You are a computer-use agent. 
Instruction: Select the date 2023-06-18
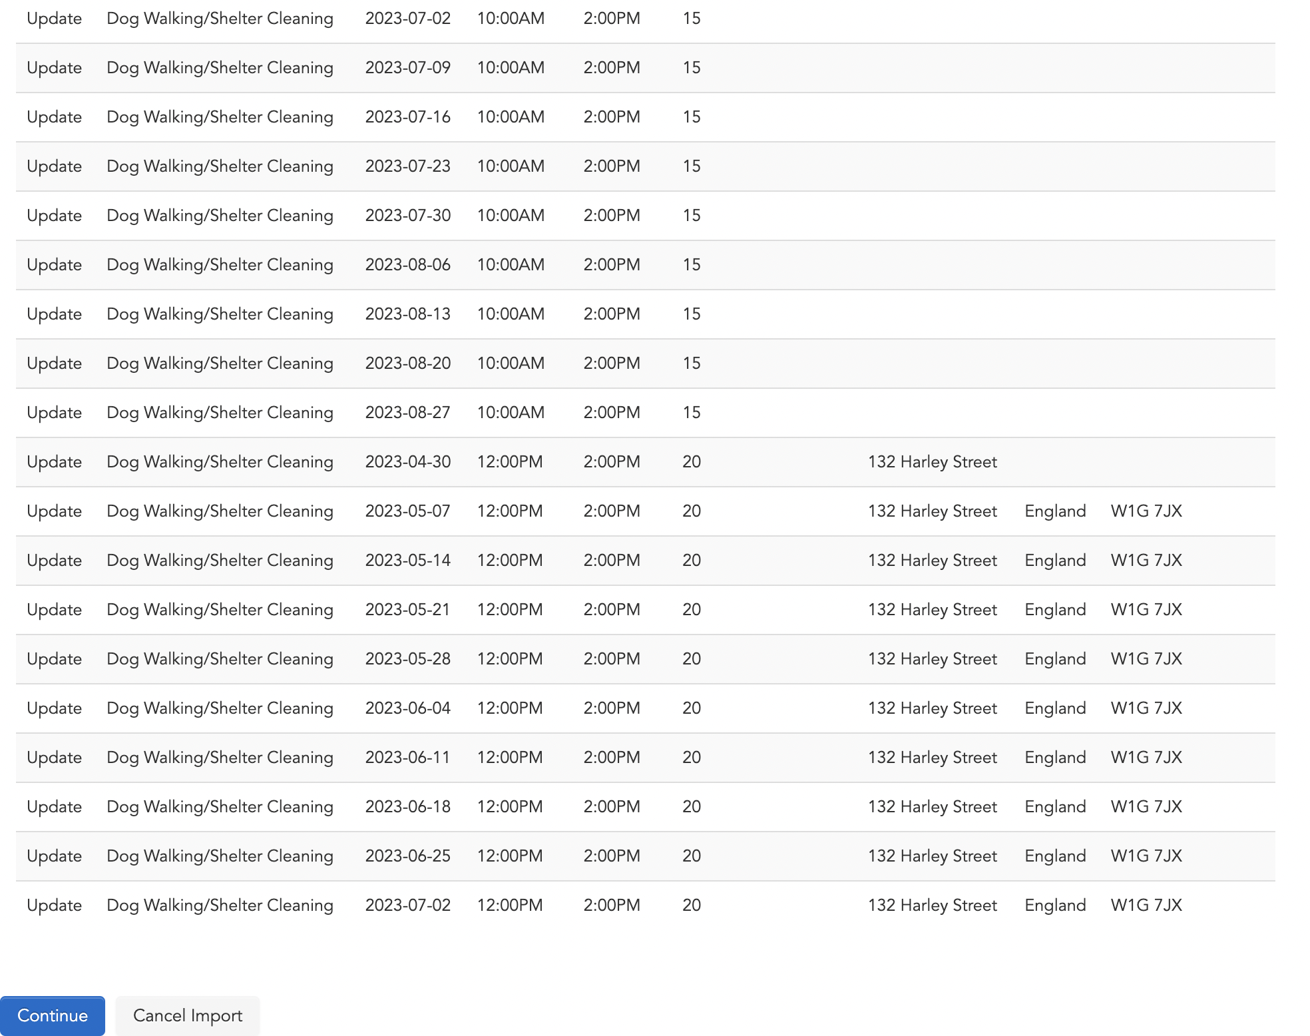(x=408, y=807)
